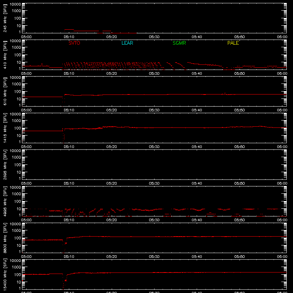Click the 10000 tick of 4995 MHz plot
Image resolution: width=293 pixels, height=293 pixels.
click(15, 188)
